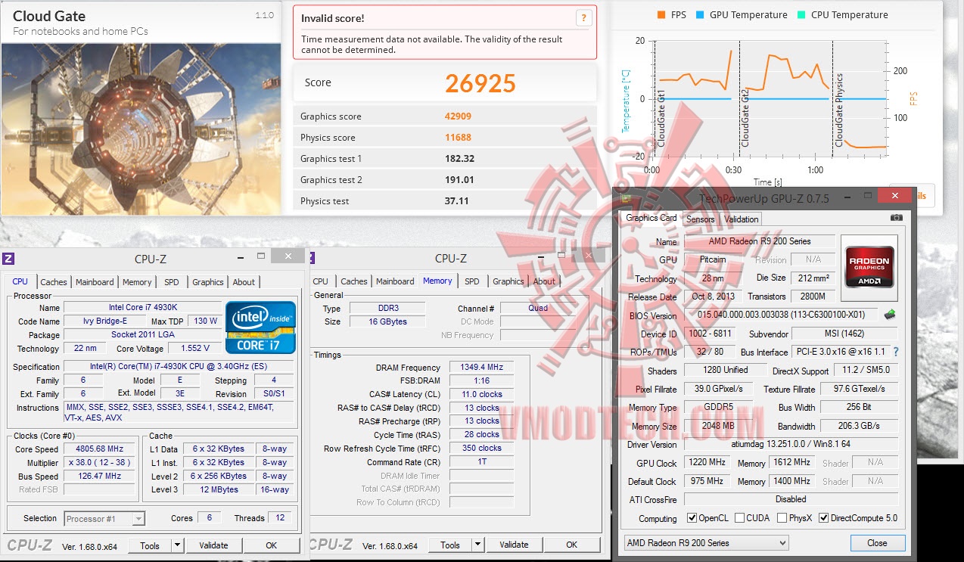
Task: Select the SPD tab in the Memory CPU-Z window
Action: 472,281
